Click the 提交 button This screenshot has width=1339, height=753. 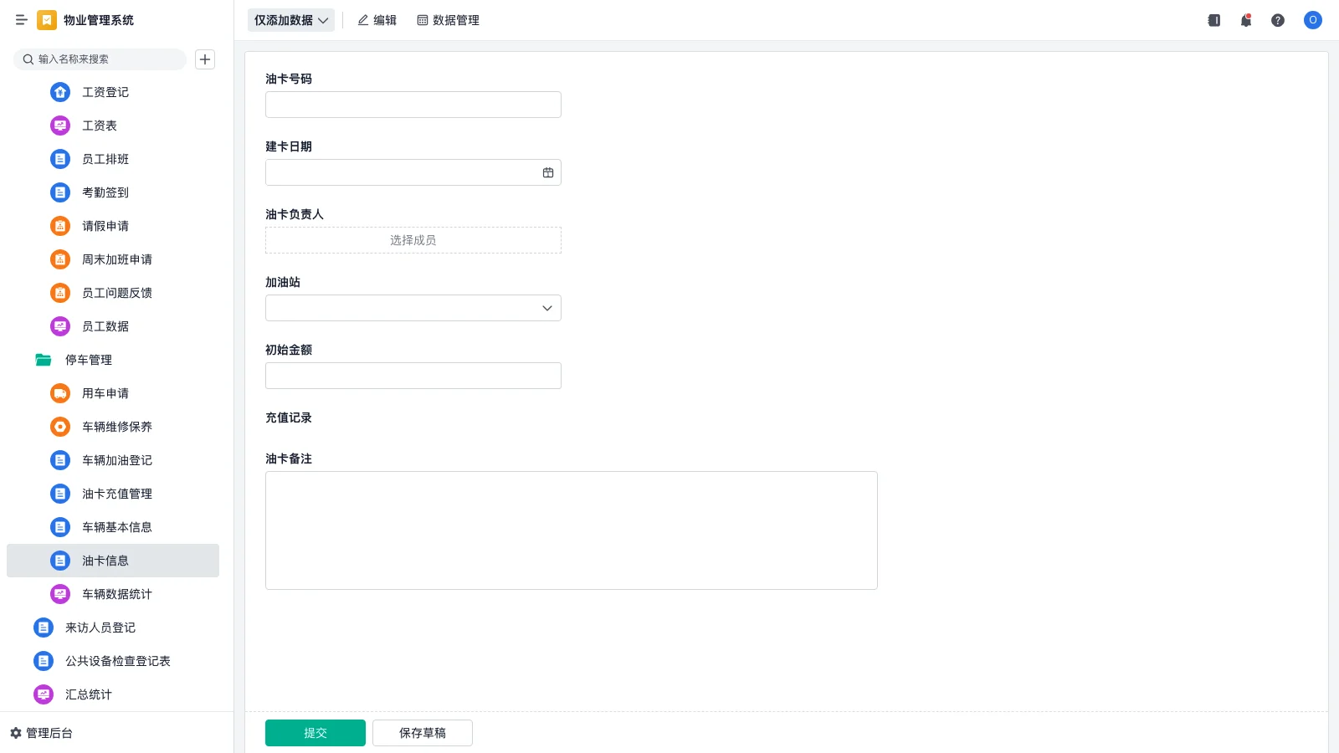point(315,733)
